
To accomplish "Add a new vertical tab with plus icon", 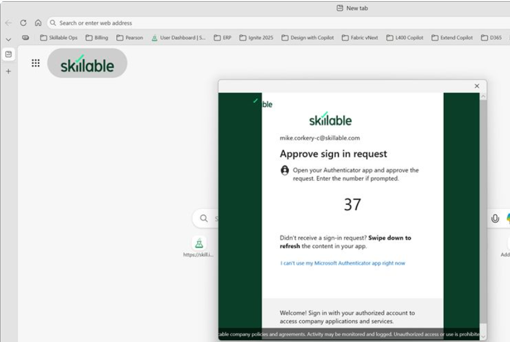I will pyautogui.click(x=8, y=71).
